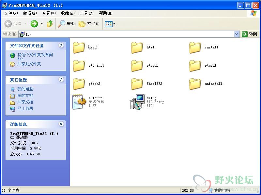Click the Windows flag logo
This screenshot has height=195, width=261.
pyautogui.click(x=253, y=13)
